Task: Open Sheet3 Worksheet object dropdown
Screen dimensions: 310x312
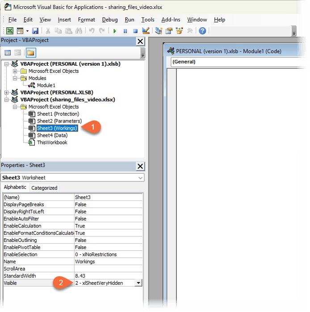Action: (x=140, y=178)
